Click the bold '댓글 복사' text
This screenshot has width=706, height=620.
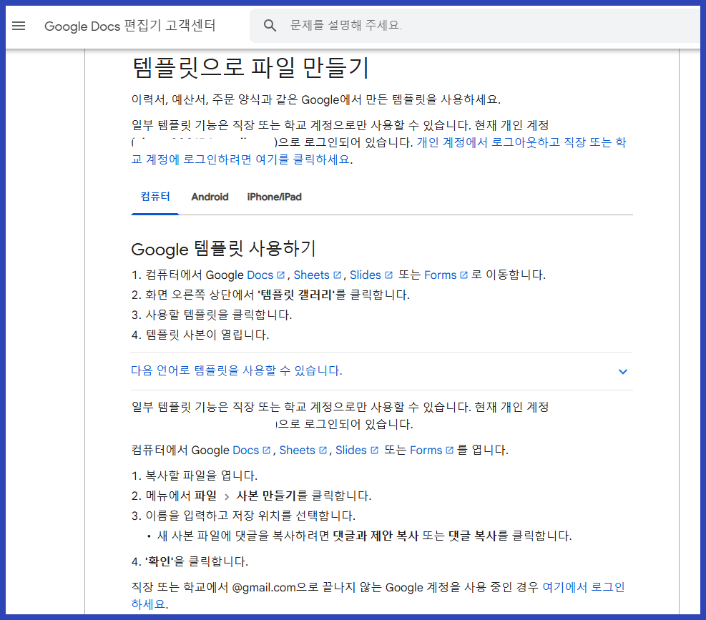coord(472,536)
